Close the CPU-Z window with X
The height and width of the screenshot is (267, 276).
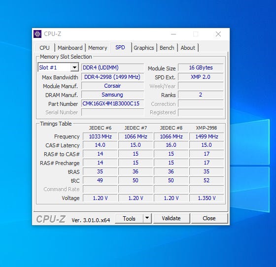pos(218,34)
